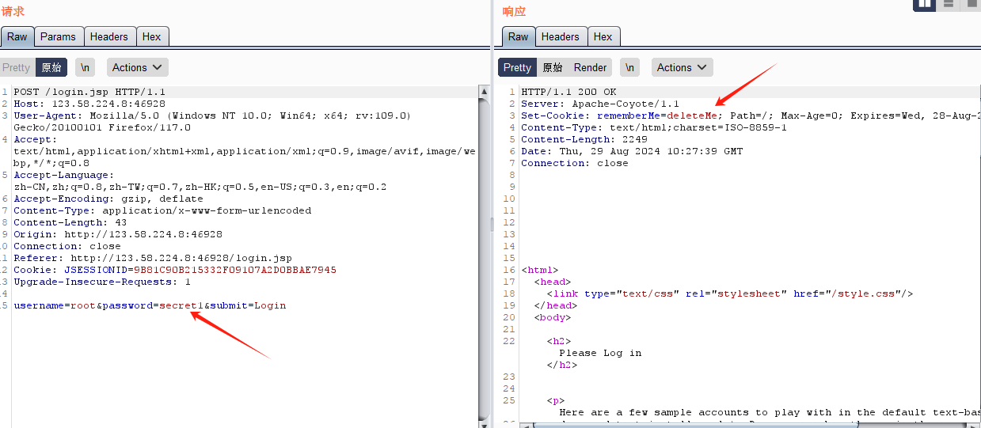
Task: Click the request body parameters line
Action: (150, 305)
